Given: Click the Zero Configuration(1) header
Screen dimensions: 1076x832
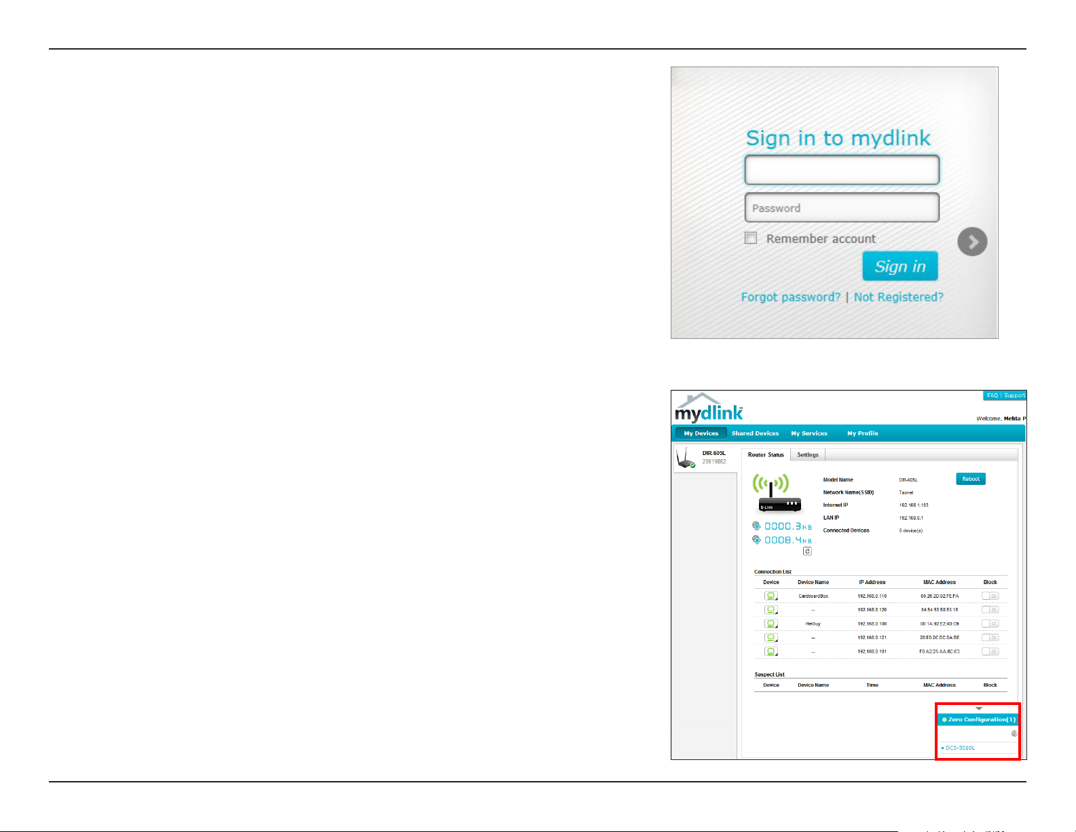Looking at the screenshot, I should click(x=978, y=719).
